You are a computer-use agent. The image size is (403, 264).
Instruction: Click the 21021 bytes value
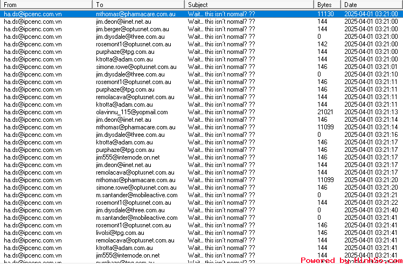point(325,112)
